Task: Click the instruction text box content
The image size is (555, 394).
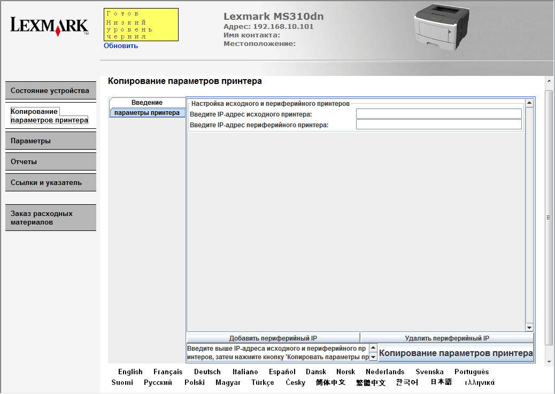Action: point(278,353)
